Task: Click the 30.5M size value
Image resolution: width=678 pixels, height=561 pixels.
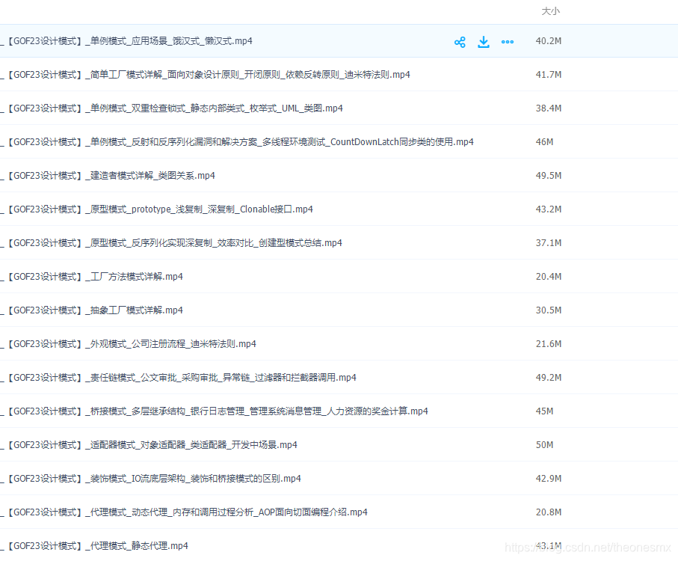Action: (x=548, y=311)
